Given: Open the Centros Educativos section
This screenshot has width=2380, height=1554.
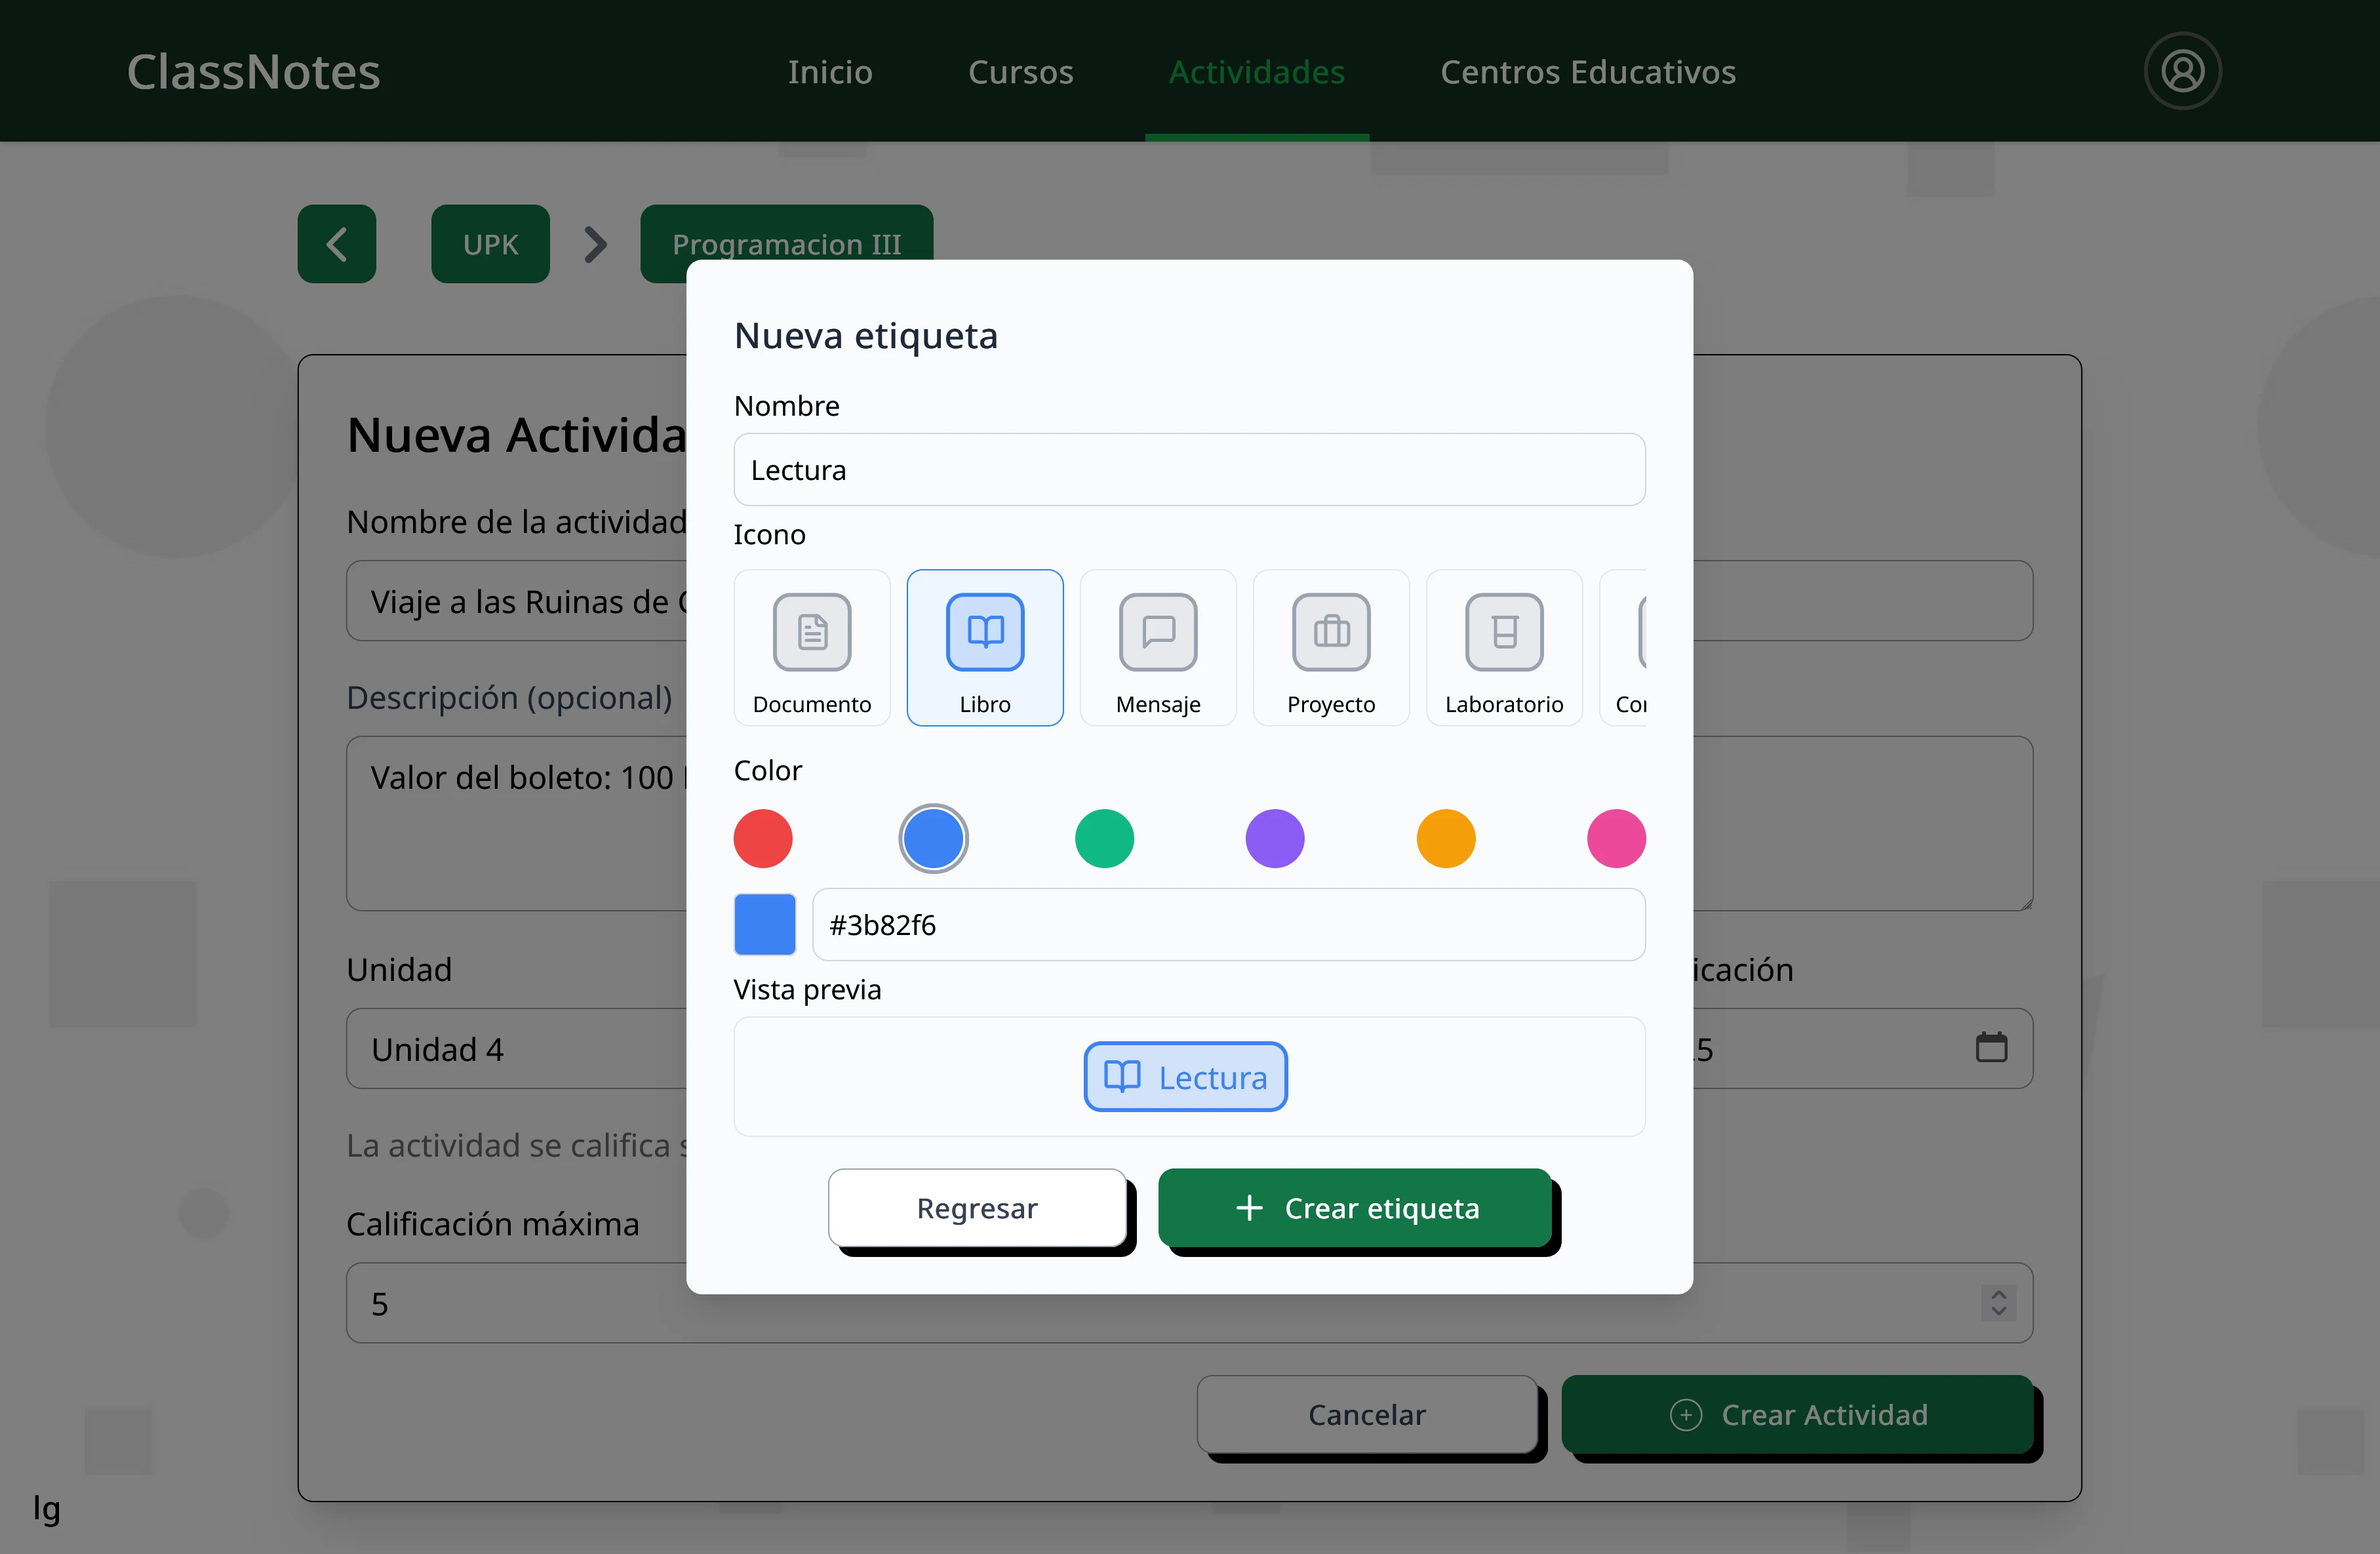Looking at the screenshot, I should pos(1587,71).
